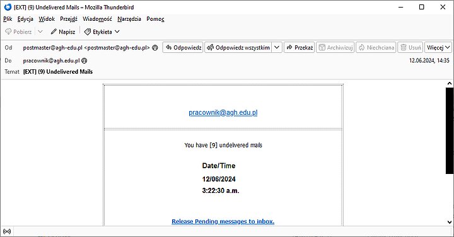Click sender address postmaster@agh-edu.pl
Screen dimensions: 454x237
coord(86,48)
